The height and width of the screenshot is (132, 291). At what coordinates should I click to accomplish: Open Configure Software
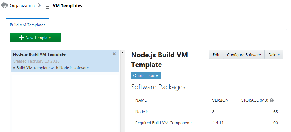click(x=244, y=54)
